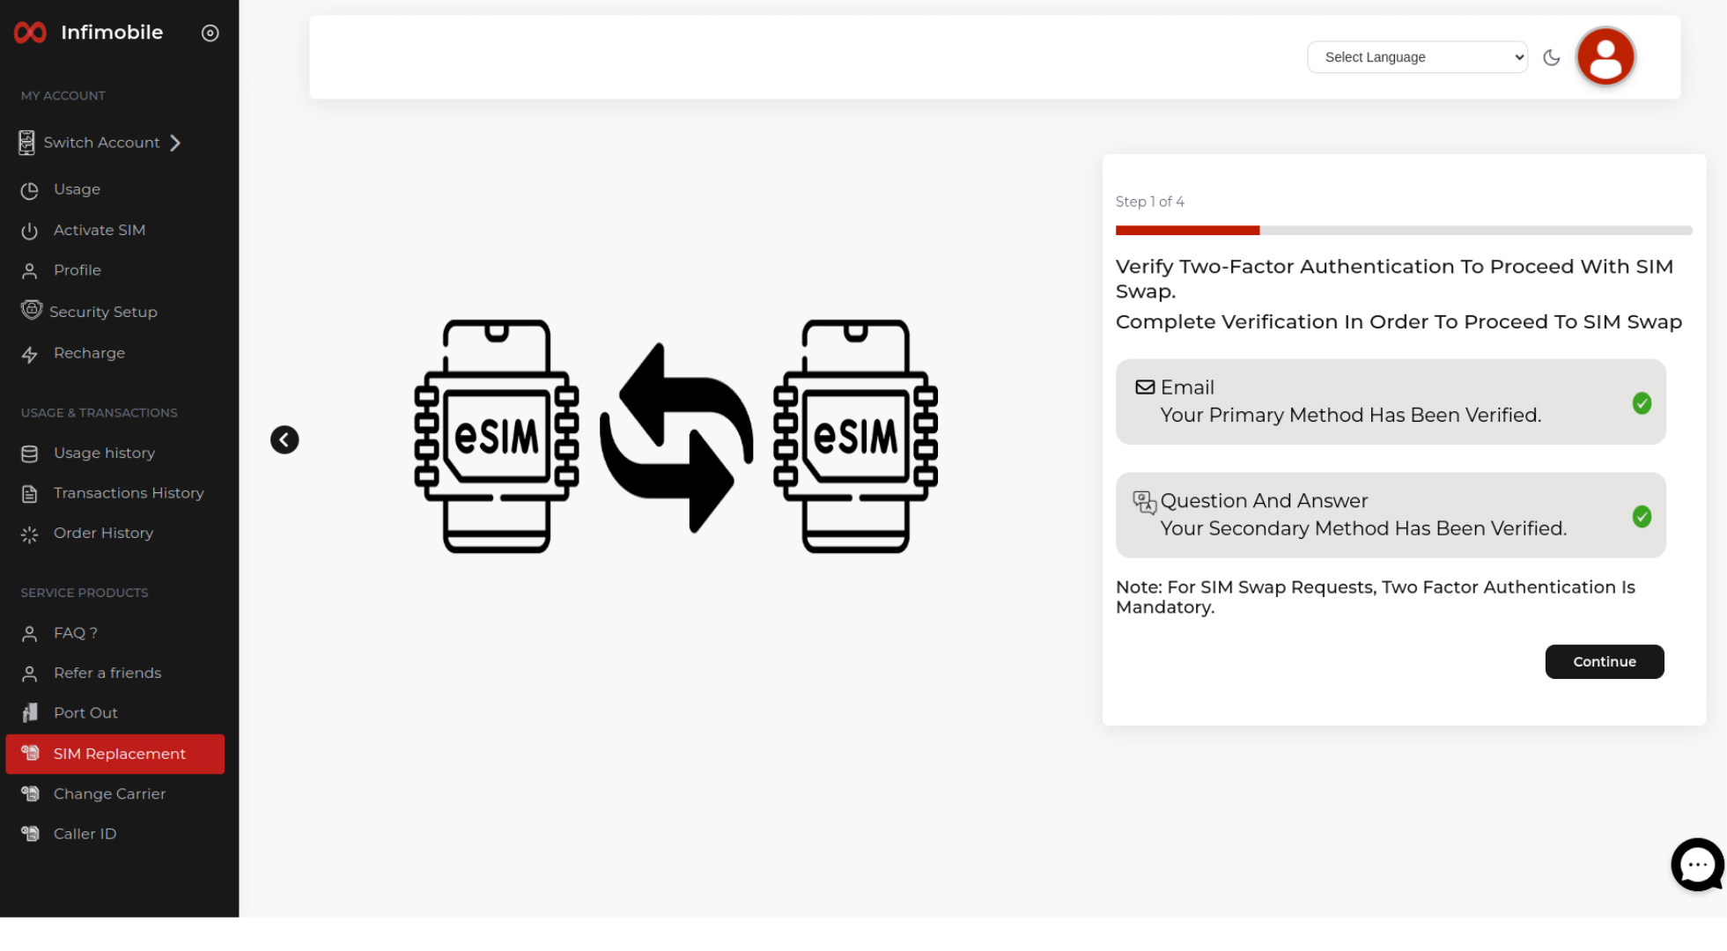Screen dimensions: 1727x951
Task: Click the Recharge lightning bolt icon
Action: pyautogui.click(x=30, y=354)
